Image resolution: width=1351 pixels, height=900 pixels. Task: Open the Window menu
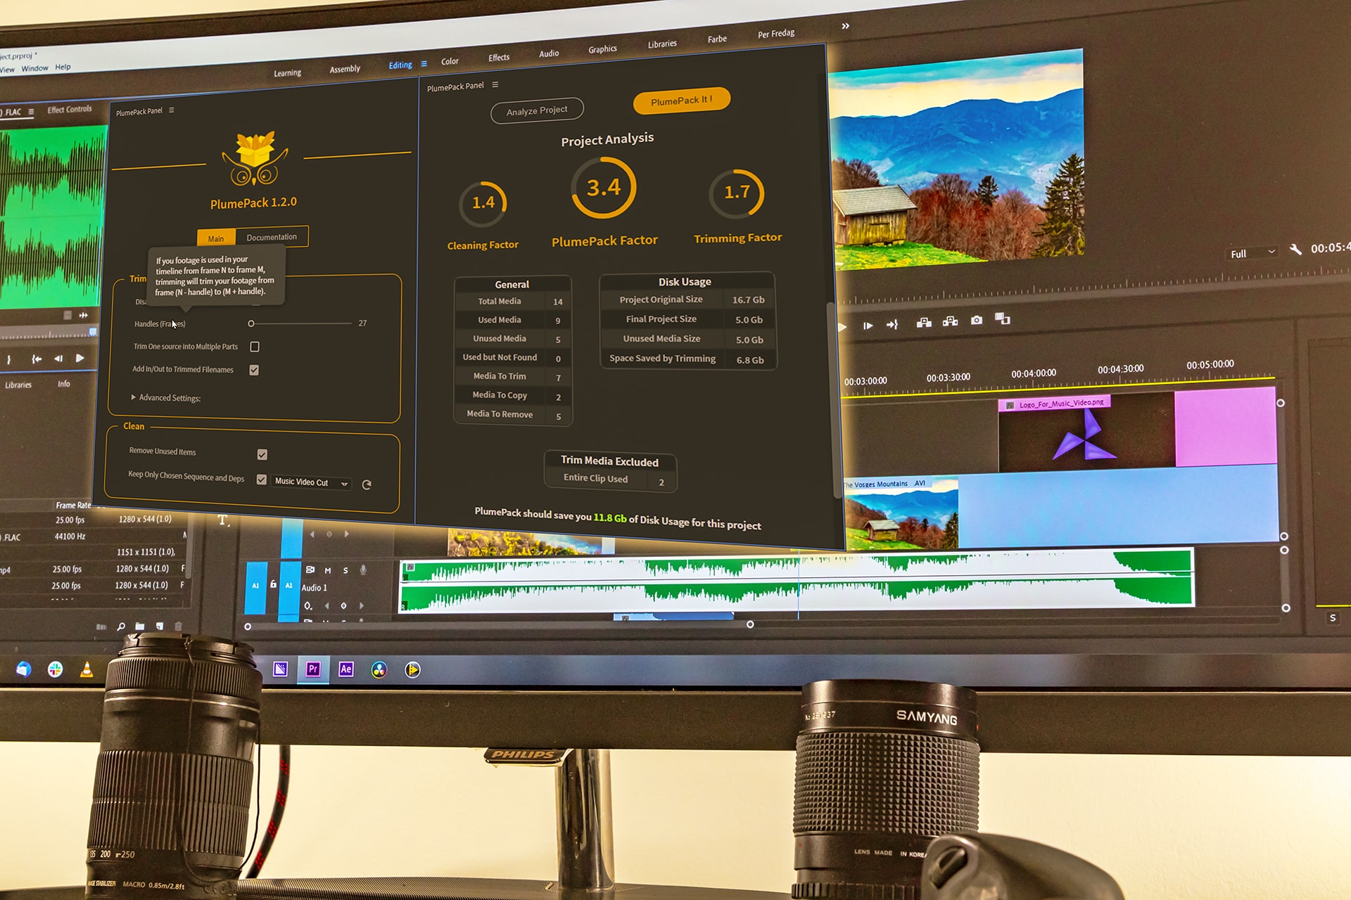[34, 68]
